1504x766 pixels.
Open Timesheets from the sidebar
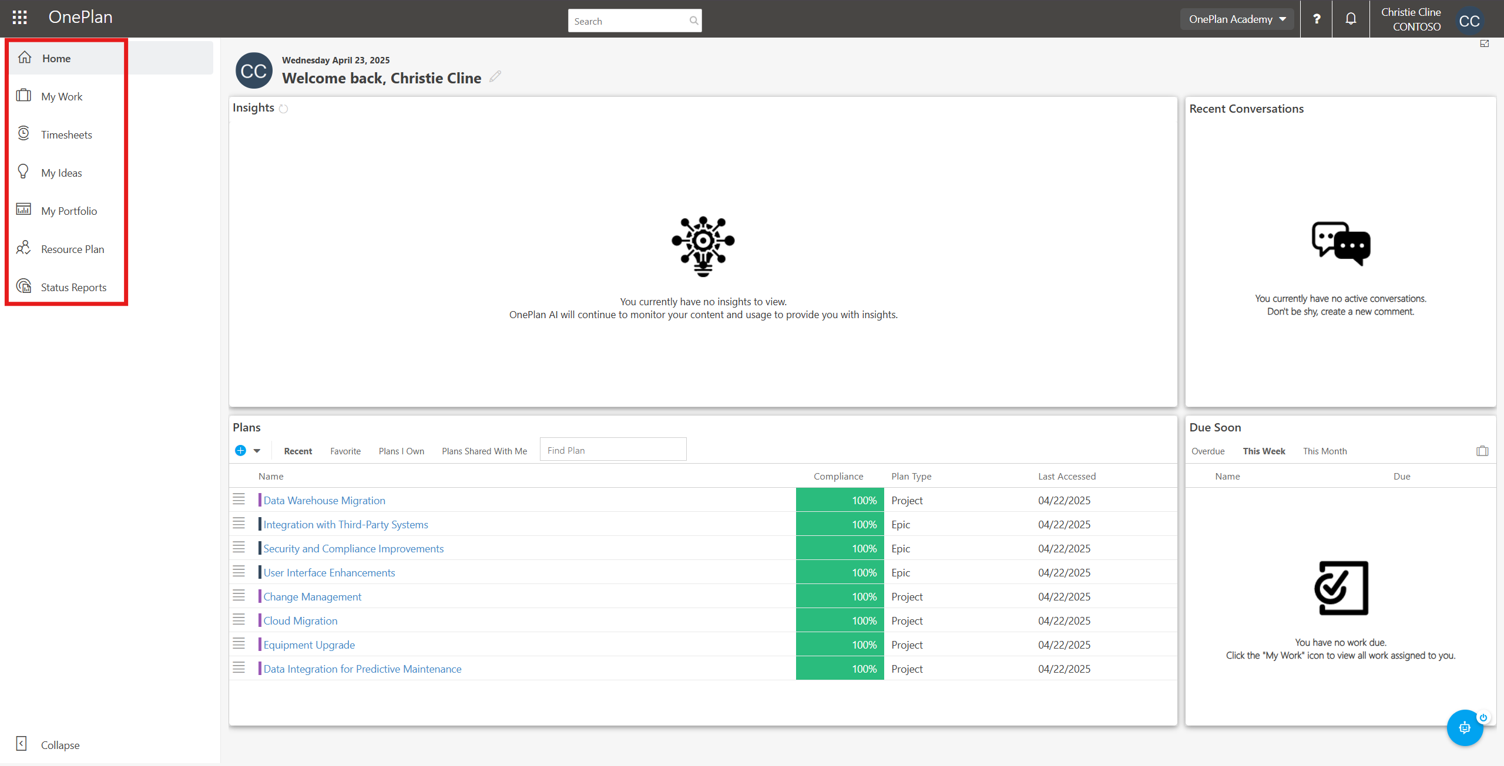coord(66,134)
